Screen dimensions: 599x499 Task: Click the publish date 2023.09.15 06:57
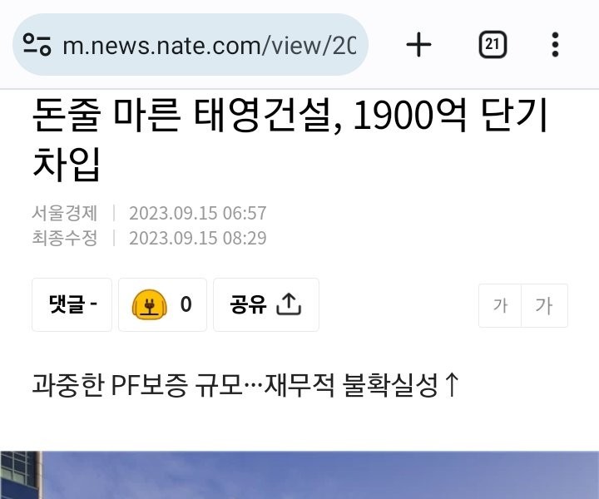coord(197,213)
